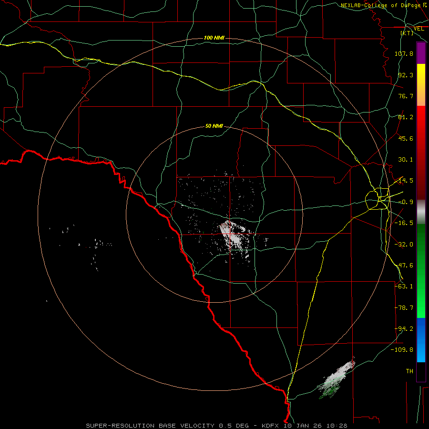Select the 61.2 velocity value
Viewport: 429px width, 429px height.
point(406,117)
